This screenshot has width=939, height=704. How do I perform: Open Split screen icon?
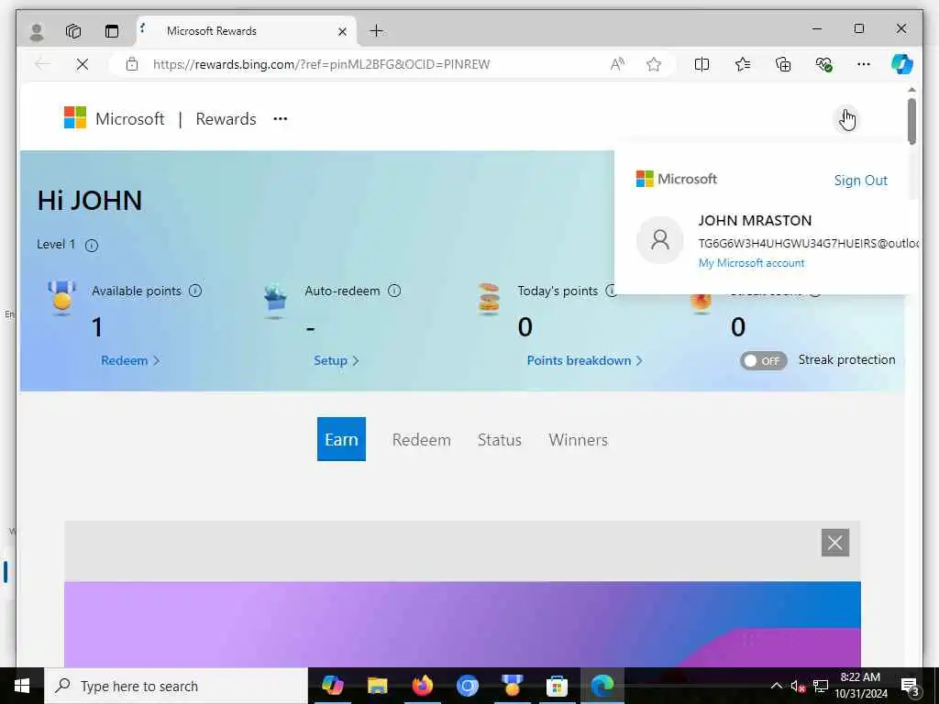(701, 64)
